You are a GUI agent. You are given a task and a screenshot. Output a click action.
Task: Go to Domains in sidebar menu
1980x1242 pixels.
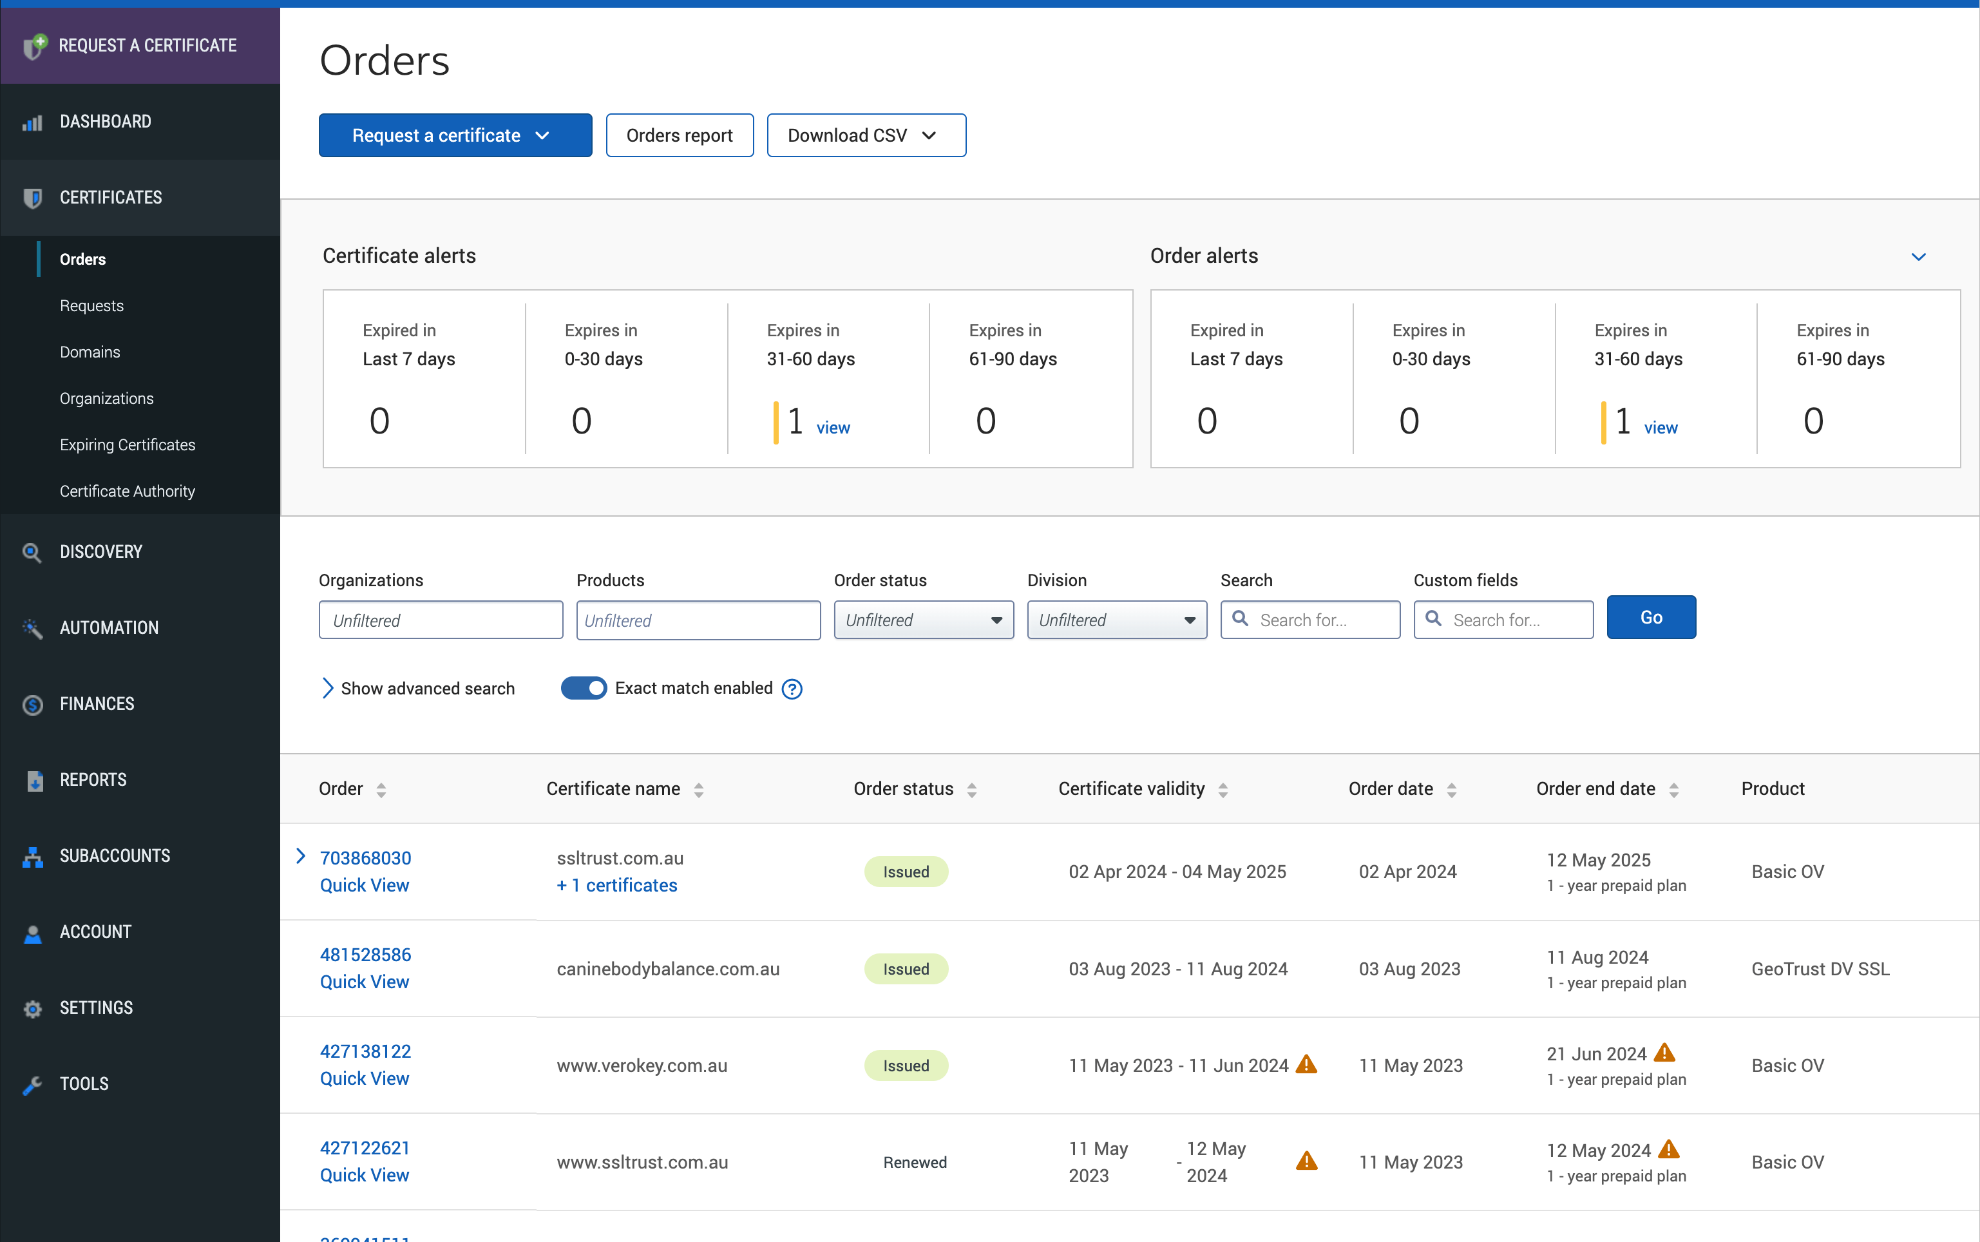click(90, 352)
